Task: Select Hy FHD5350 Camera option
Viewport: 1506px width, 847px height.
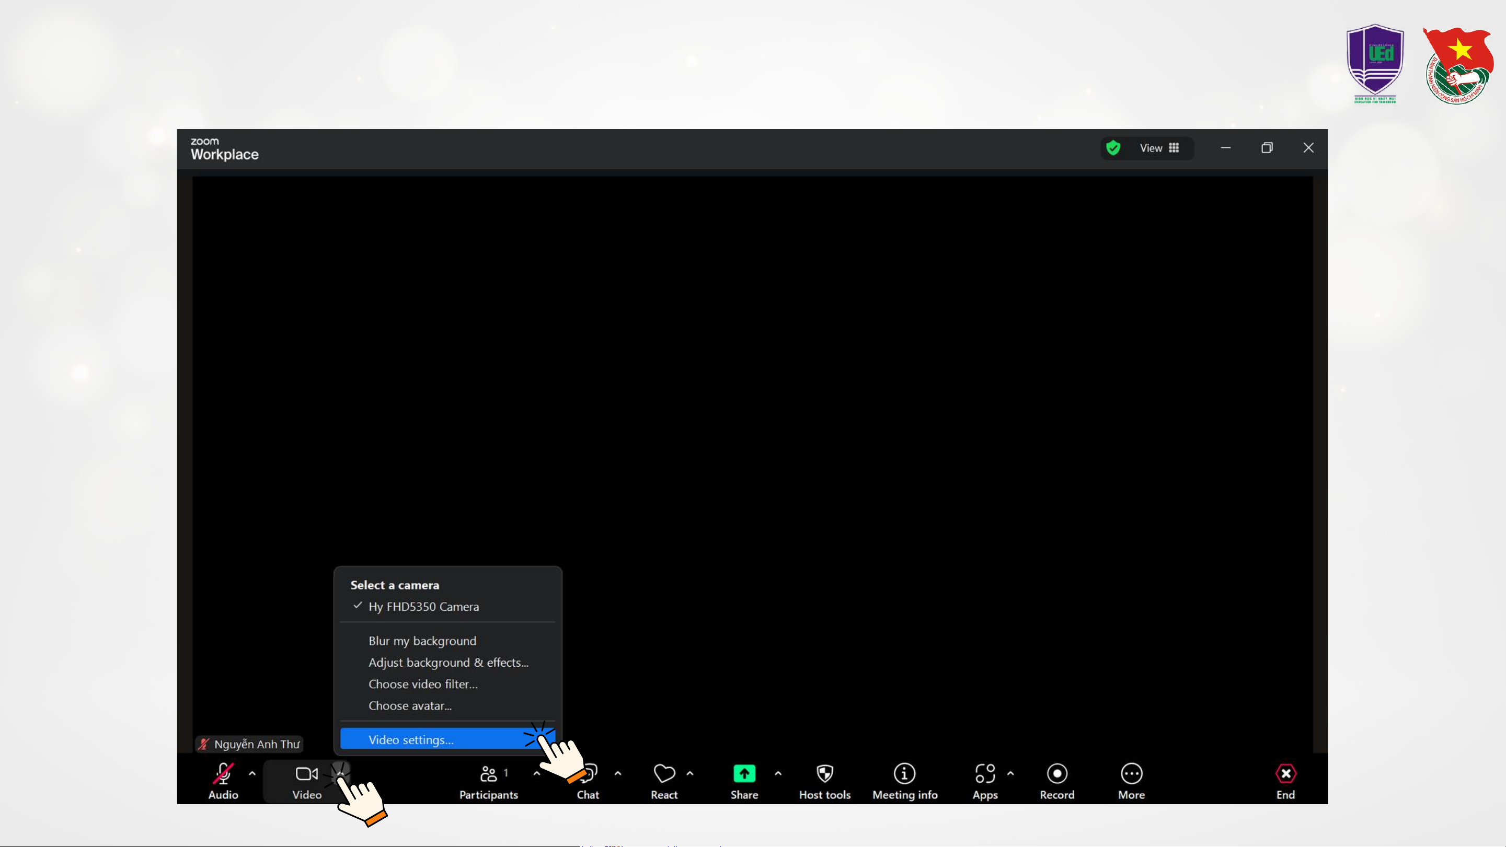Action: (423, 607)
